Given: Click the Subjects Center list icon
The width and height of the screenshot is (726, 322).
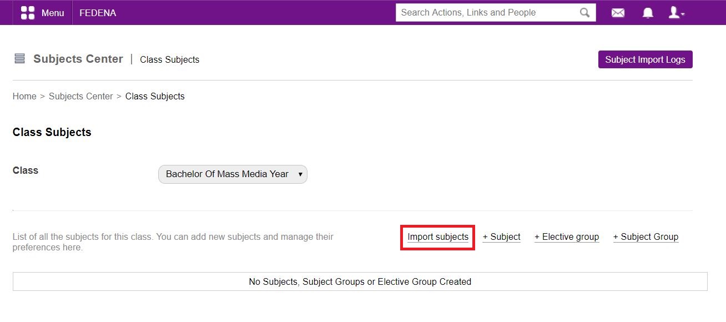Looking at the screenshot, I should 19,59.
